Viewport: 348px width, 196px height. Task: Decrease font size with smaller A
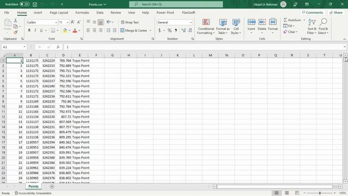[78, 22]
